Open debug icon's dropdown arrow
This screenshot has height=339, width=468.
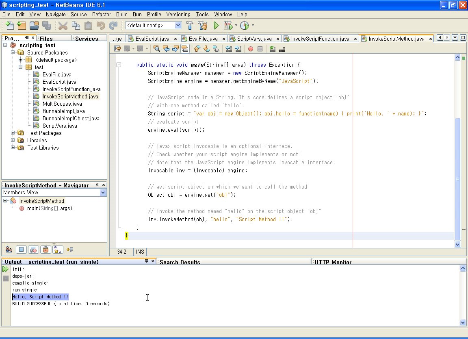tap(236, 25)
